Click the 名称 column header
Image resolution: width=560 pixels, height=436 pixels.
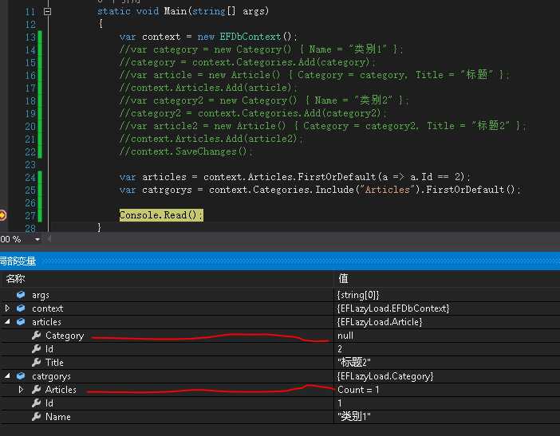pos(16,279)
